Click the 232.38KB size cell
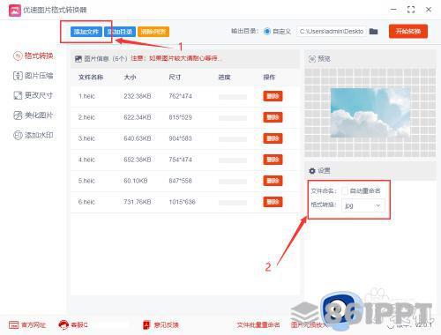 pos(138,96)
